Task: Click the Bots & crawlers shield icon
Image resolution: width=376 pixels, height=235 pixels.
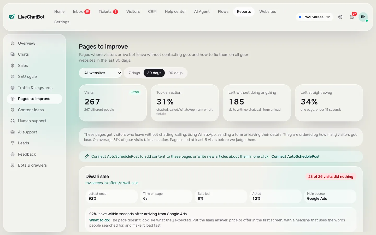Action: [x=13, y=165]
